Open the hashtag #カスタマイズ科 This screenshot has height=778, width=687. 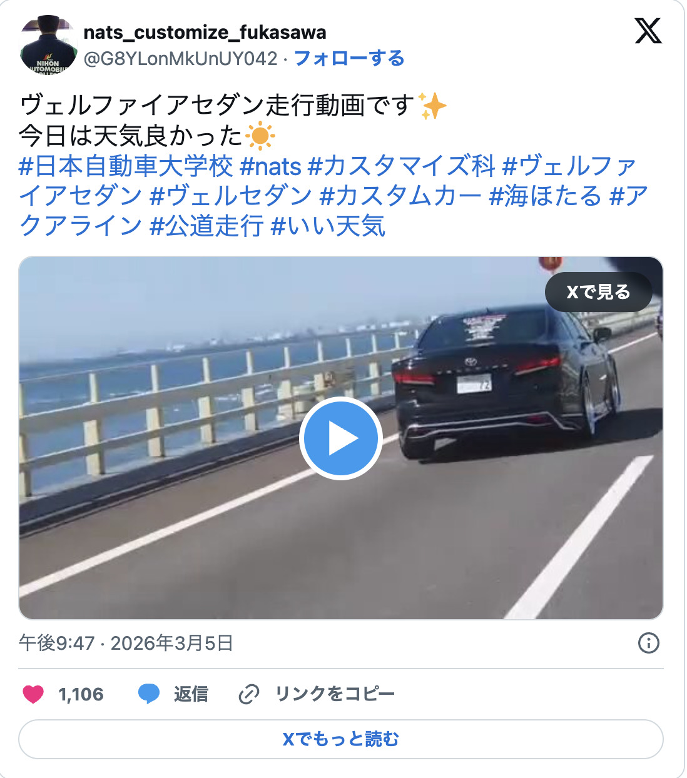click(x=402, y=166)
